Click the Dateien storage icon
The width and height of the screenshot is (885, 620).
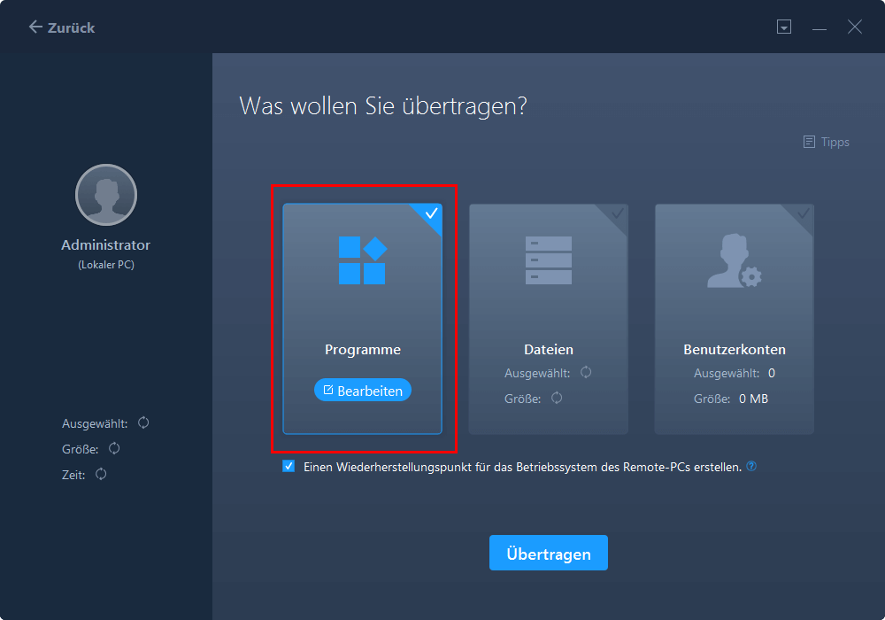pos(549,260)
